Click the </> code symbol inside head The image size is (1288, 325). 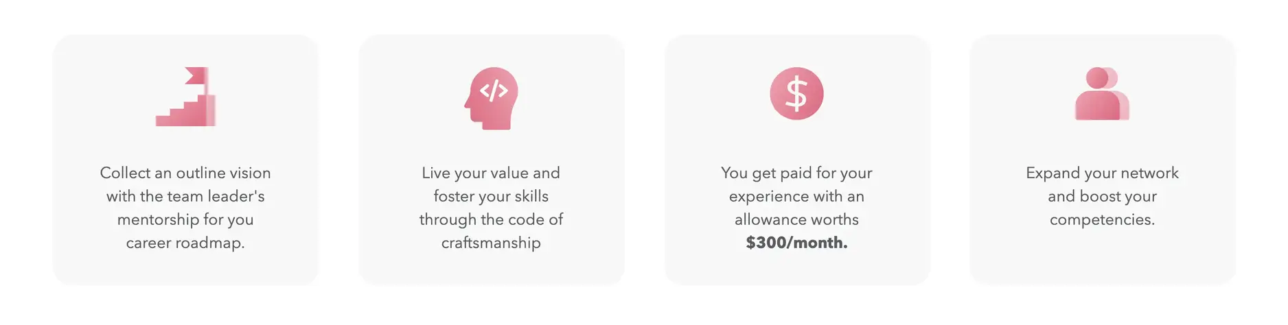tap(494, 91)
